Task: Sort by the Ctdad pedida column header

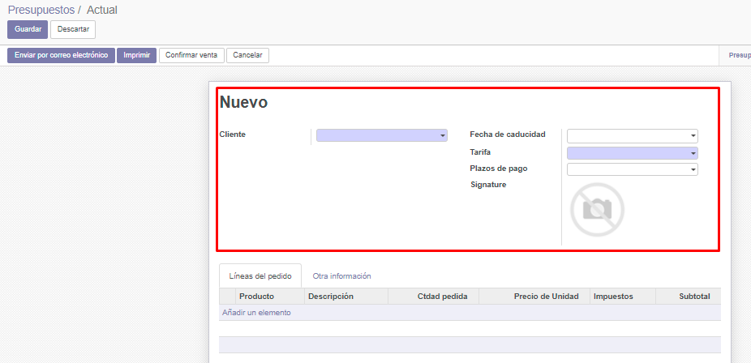Action: (442, 297)
